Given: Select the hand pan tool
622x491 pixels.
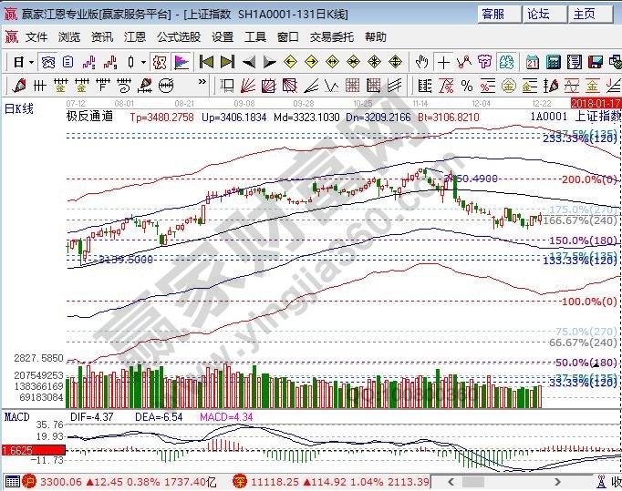Looking at the screenshot, I should click(421, 62).
